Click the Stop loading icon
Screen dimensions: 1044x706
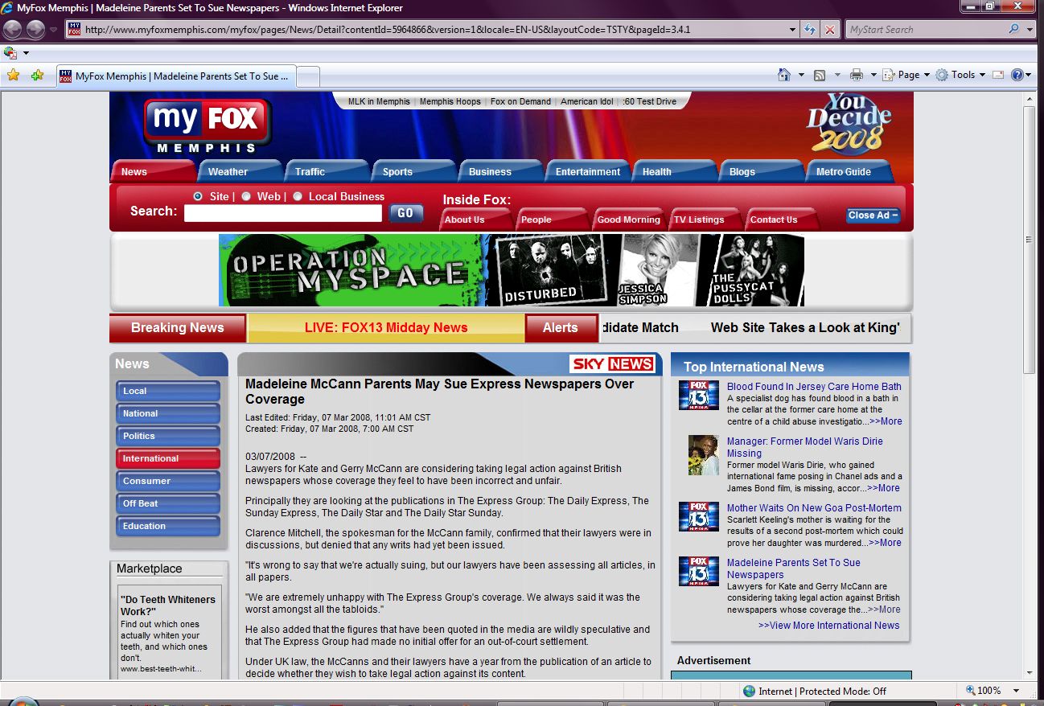[830, 30]
